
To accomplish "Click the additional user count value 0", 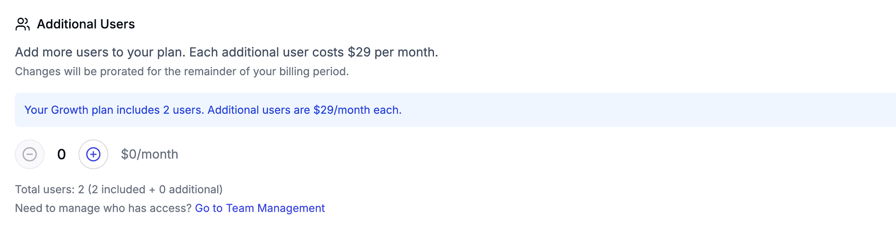I will [61, 155].
